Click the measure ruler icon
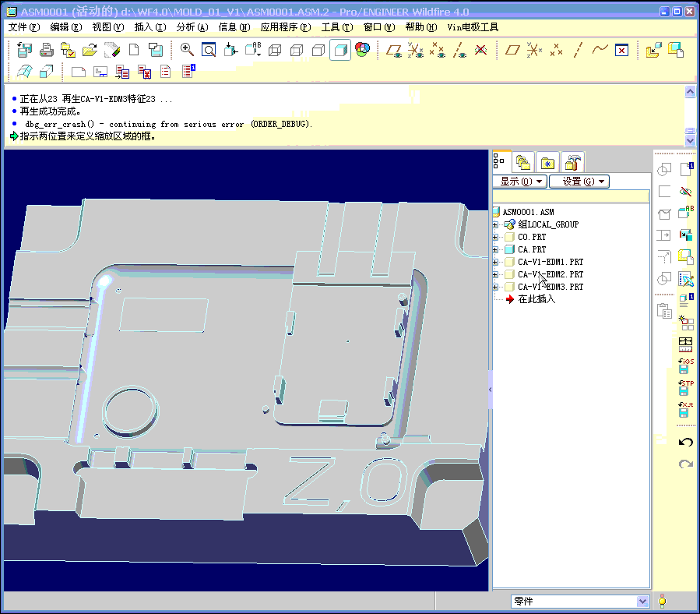Image resolution: width=700 pixels, height=614 pixels. pyautogui.click(x=686, y=344)
